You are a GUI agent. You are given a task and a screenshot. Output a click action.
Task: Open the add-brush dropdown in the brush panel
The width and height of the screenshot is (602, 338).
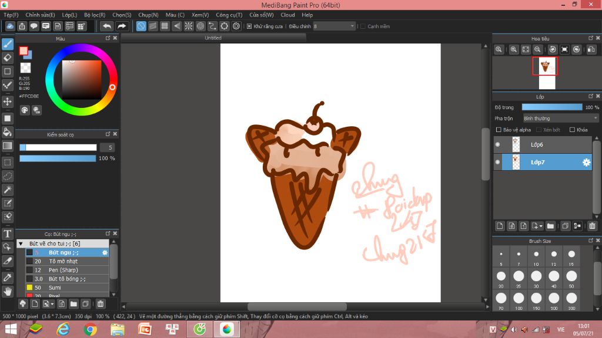pos(52,305)
